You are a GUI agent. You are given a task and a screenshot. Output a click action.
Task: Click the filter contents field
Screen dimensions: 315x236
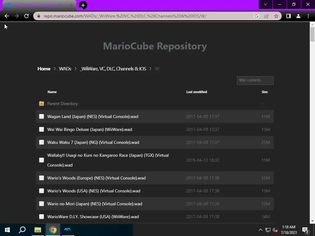pyautogui.click(x=255, y=80)
